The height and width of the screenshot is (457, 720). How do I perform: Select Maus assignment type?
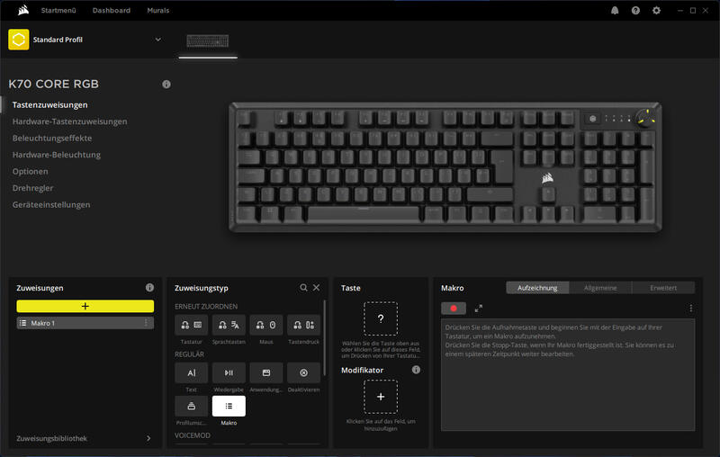point(265,325)
